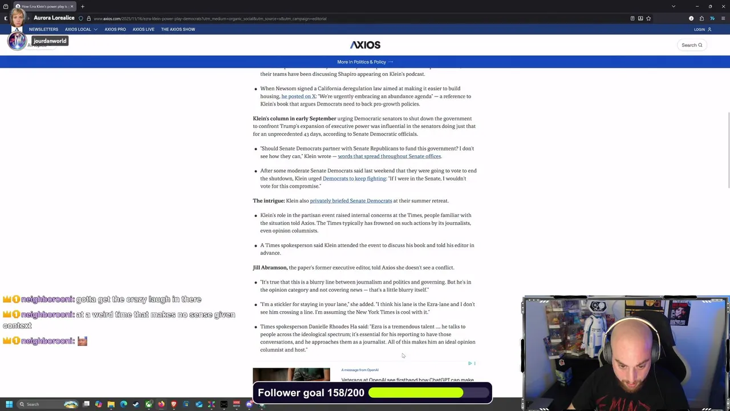Click the webcam video overlay
Image resolution: width=730 pixels, height=411 pixels.
coord(625,353)
